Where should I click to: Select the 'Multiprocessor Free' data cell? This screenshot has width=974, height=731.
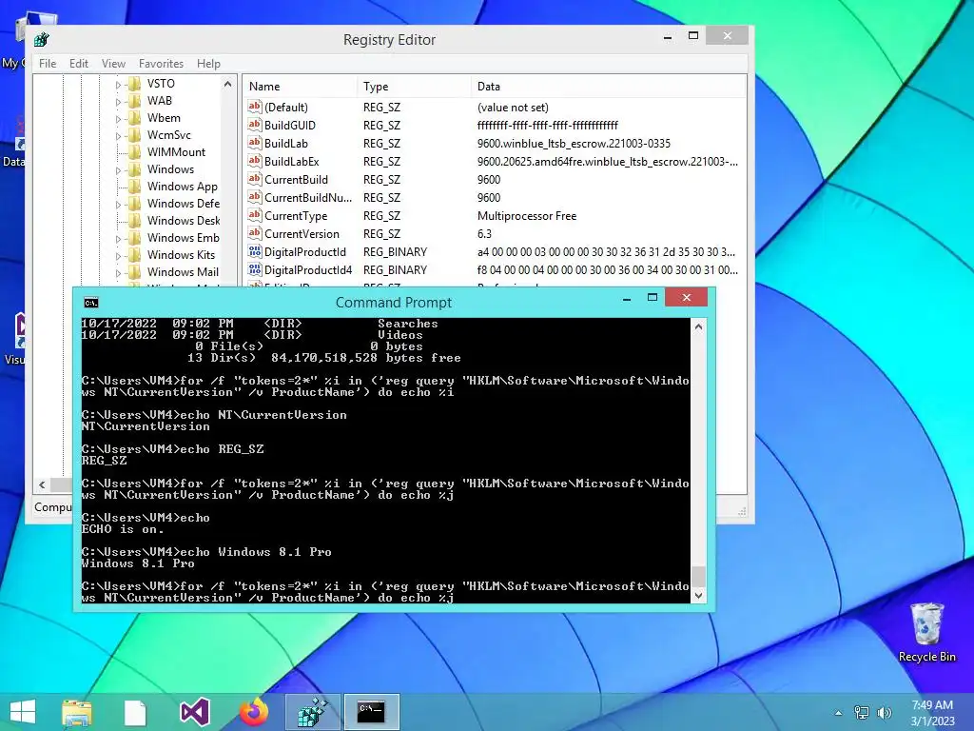coord(527,216)
